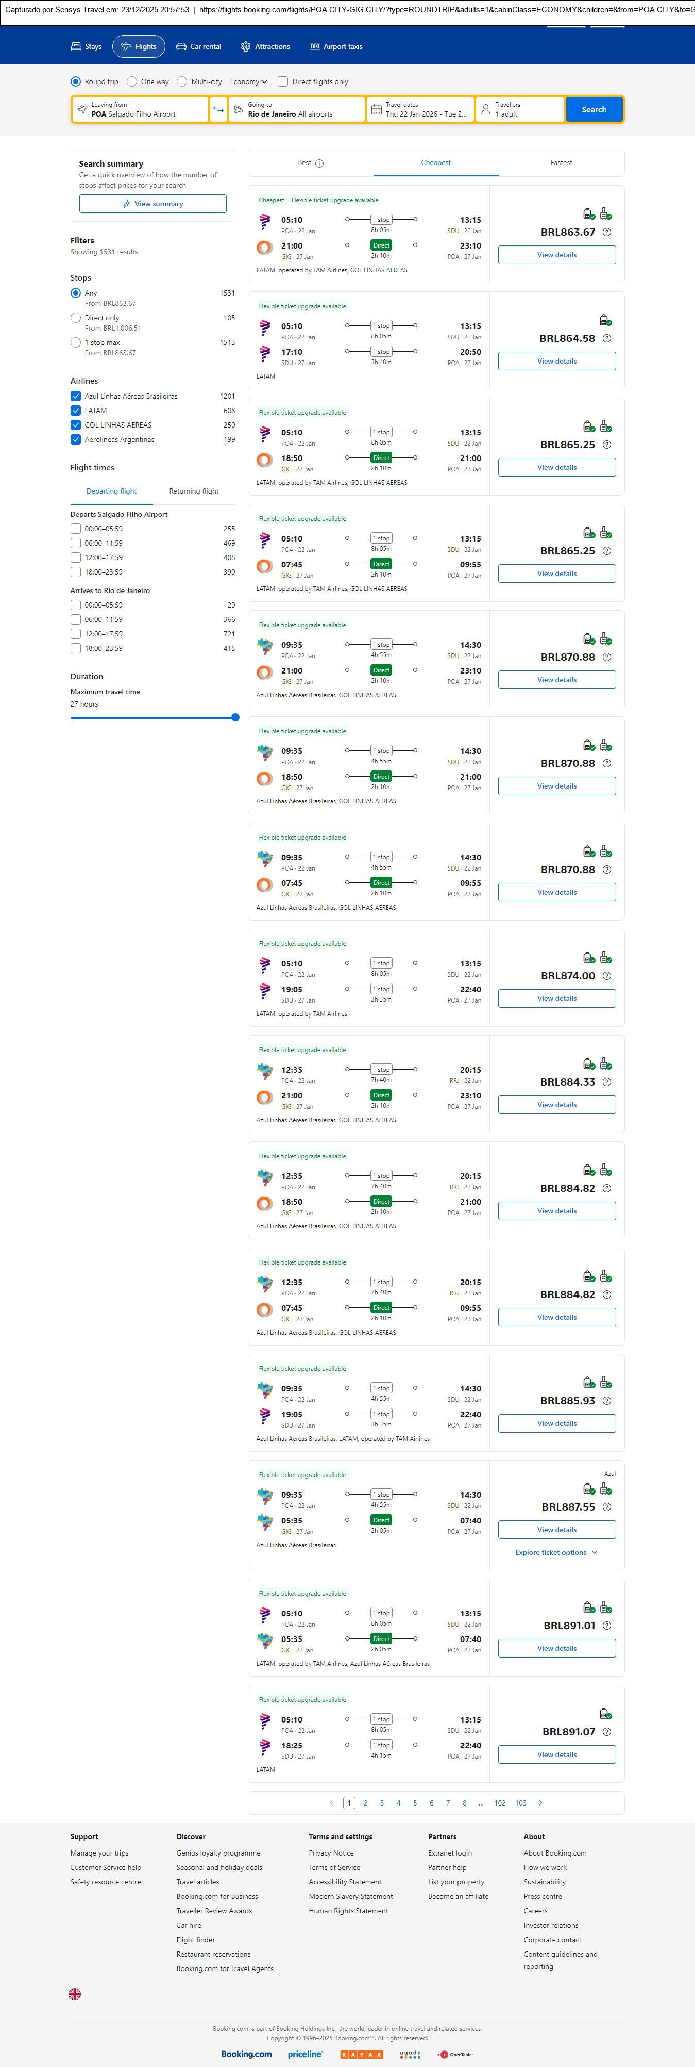Select the Returning flight tab
Image resolution: width=695 pixels, height=2067 pixels.
194,491
